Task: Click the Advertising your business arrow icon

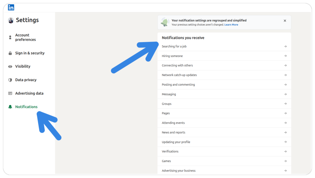Action: click(285, 171)
